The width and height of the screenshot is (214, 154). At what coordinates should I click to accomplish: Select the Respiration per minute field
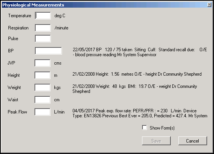[43, 28]
